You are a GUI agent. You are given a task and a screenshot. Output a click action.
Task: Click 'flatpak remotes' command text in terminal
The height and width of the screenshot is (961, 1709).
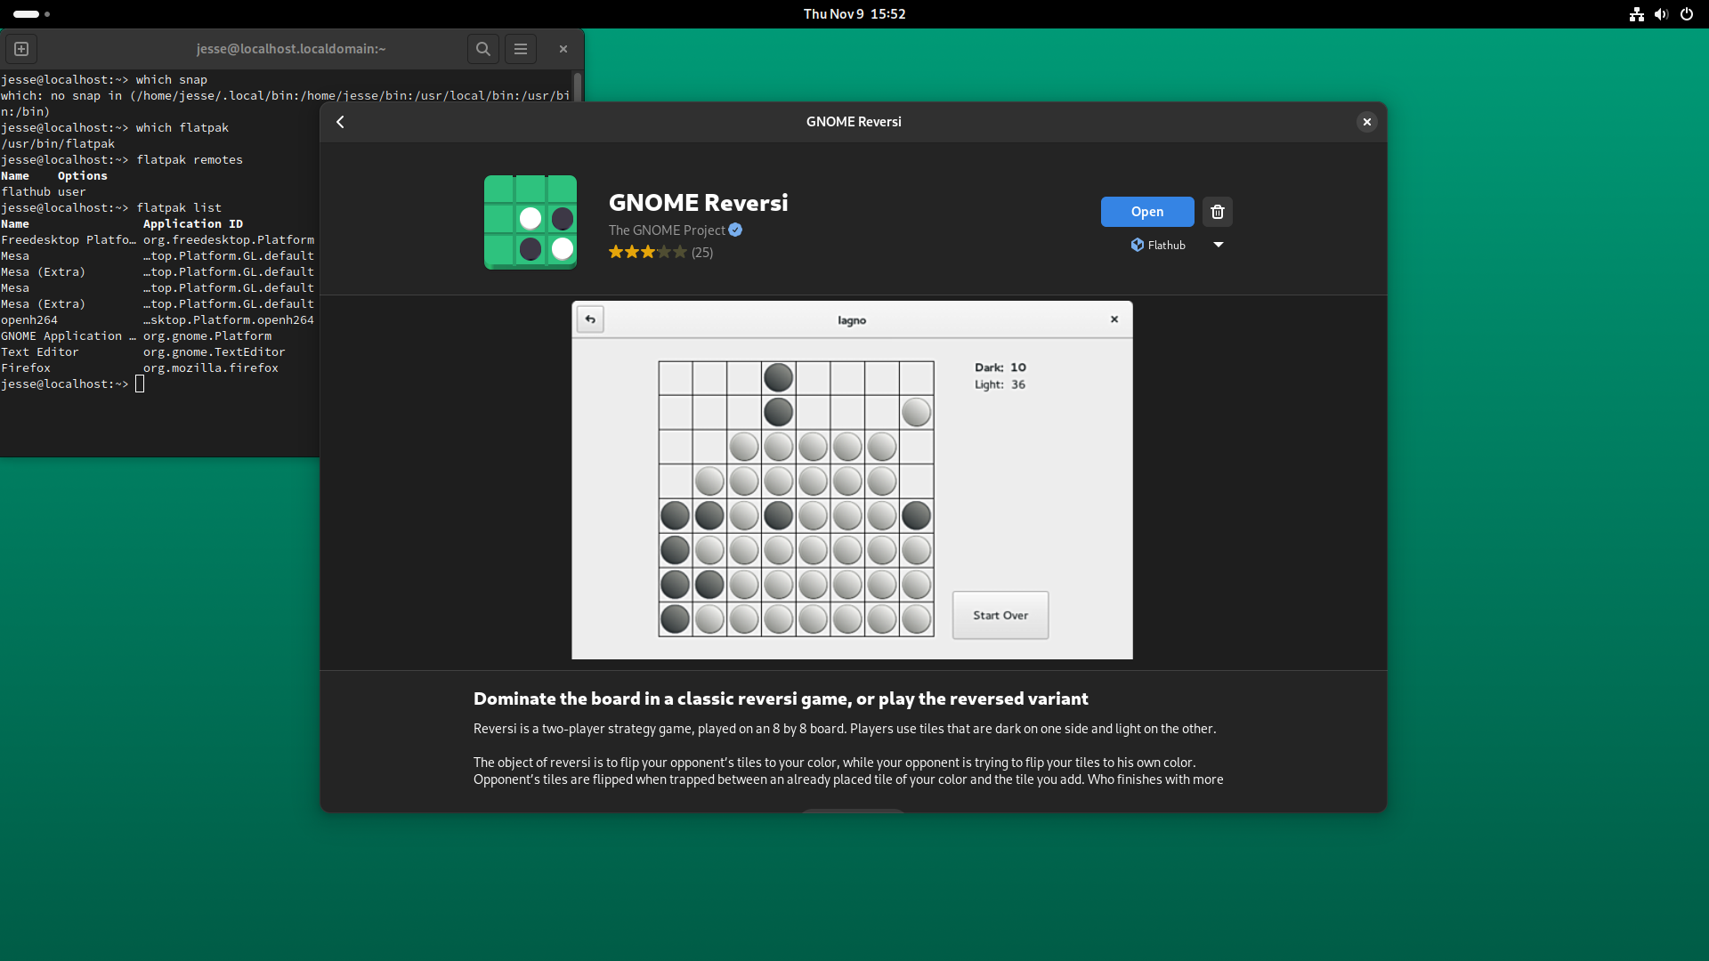(190, 160)
